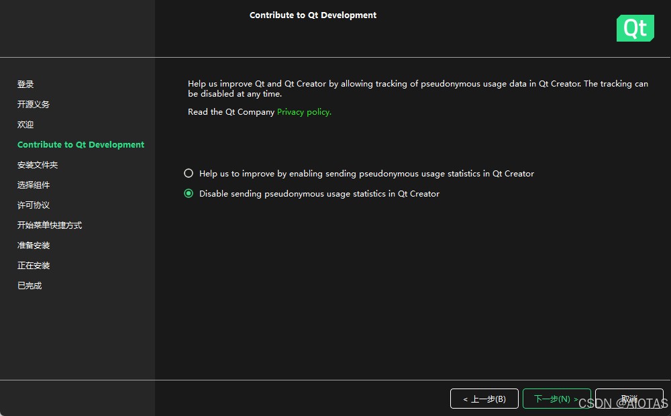671x416 pixels.
Task: Click the green Qt logo
Action: coord(635,28)
